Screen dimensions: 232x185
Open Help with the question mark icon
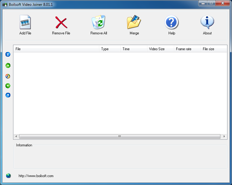[171, 22]
